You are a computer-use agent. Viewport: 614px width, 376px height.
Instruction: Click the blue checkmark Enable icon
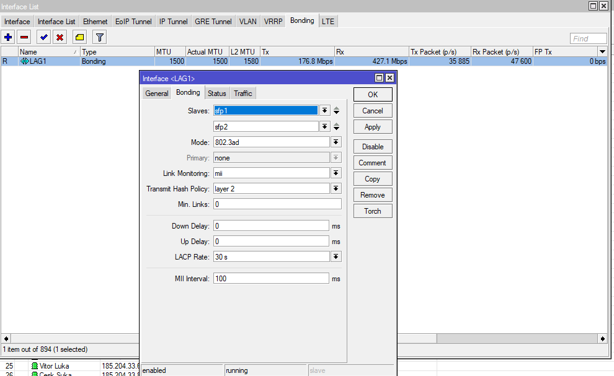click(x=44, y=37)
